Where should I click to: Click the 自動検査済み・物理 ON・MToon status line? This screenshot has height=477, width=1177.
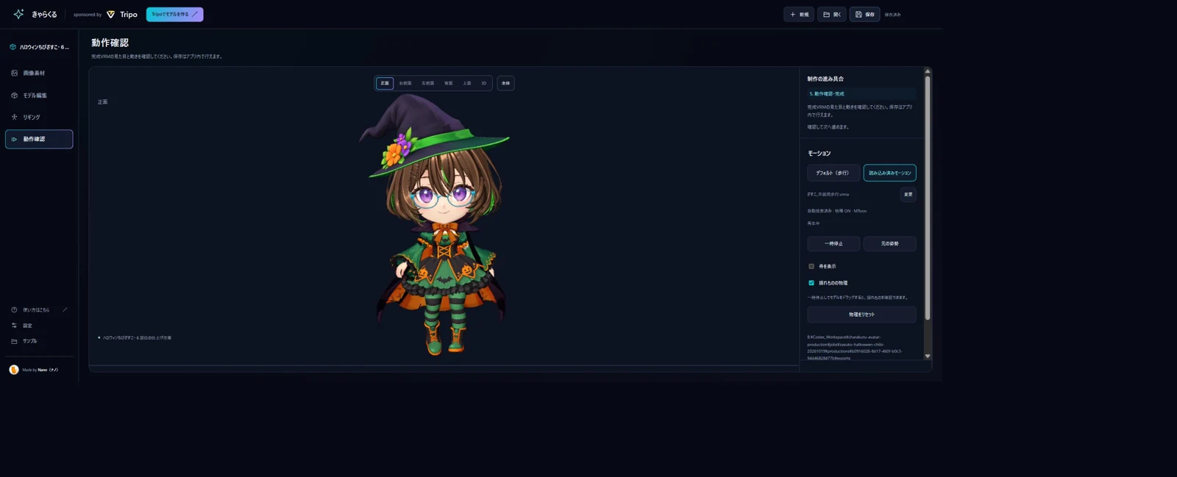click(x=837, y=211)
